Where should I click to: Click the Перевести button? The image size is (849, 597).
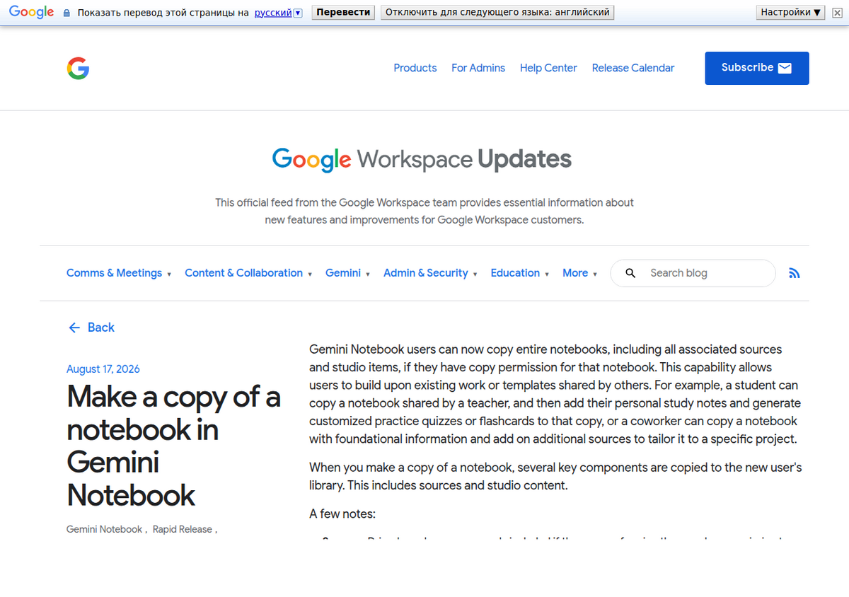pos(343,13)
